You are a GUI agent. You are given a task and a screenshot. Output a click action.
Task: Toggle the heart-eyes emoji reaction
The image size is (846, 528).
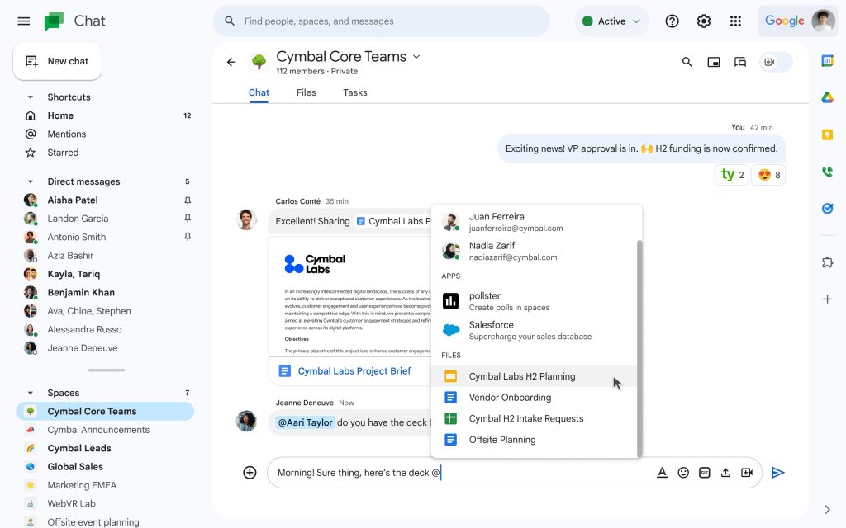pyautogui.click(x=768, y=175)
